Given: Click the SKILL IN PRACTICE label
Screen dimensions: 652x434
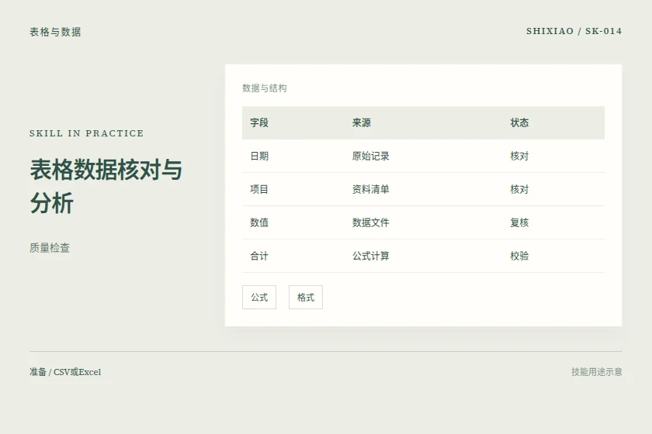Looking at the screenshot, I should point(86,133).
